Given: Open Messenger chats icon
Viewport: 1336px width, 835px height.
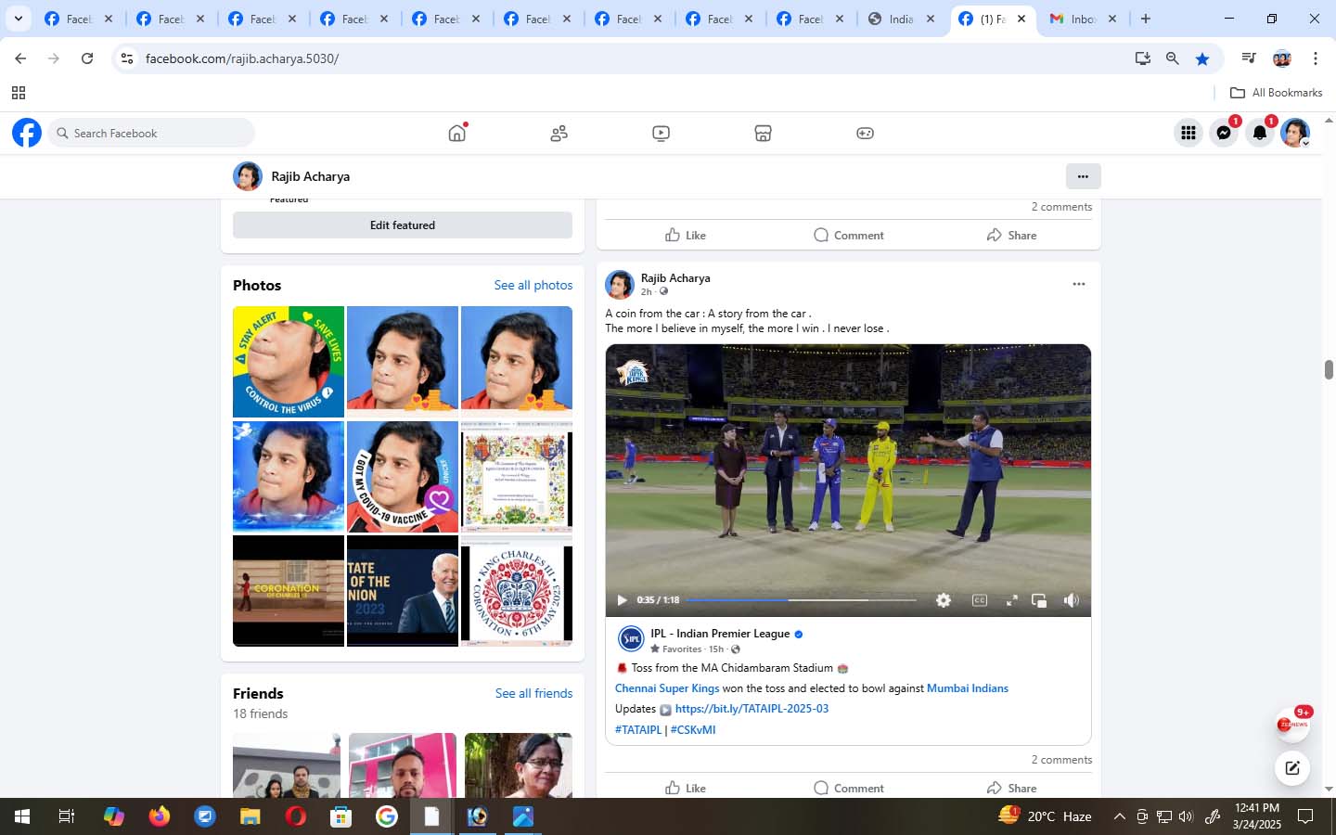Looking at the screenshot, I should (x=1224, y=133).
